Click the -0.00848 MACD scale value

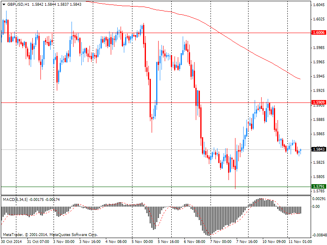(319, 235)
